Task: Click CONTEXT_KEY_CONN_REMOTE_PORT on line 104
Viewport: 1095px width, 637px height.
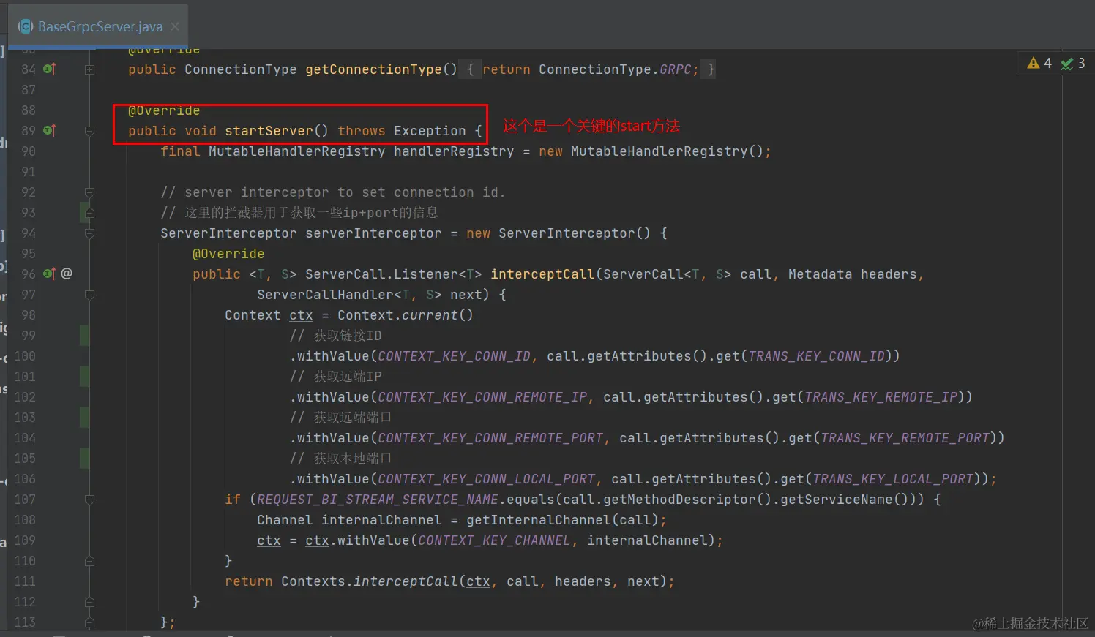Action: click(490, 438)
